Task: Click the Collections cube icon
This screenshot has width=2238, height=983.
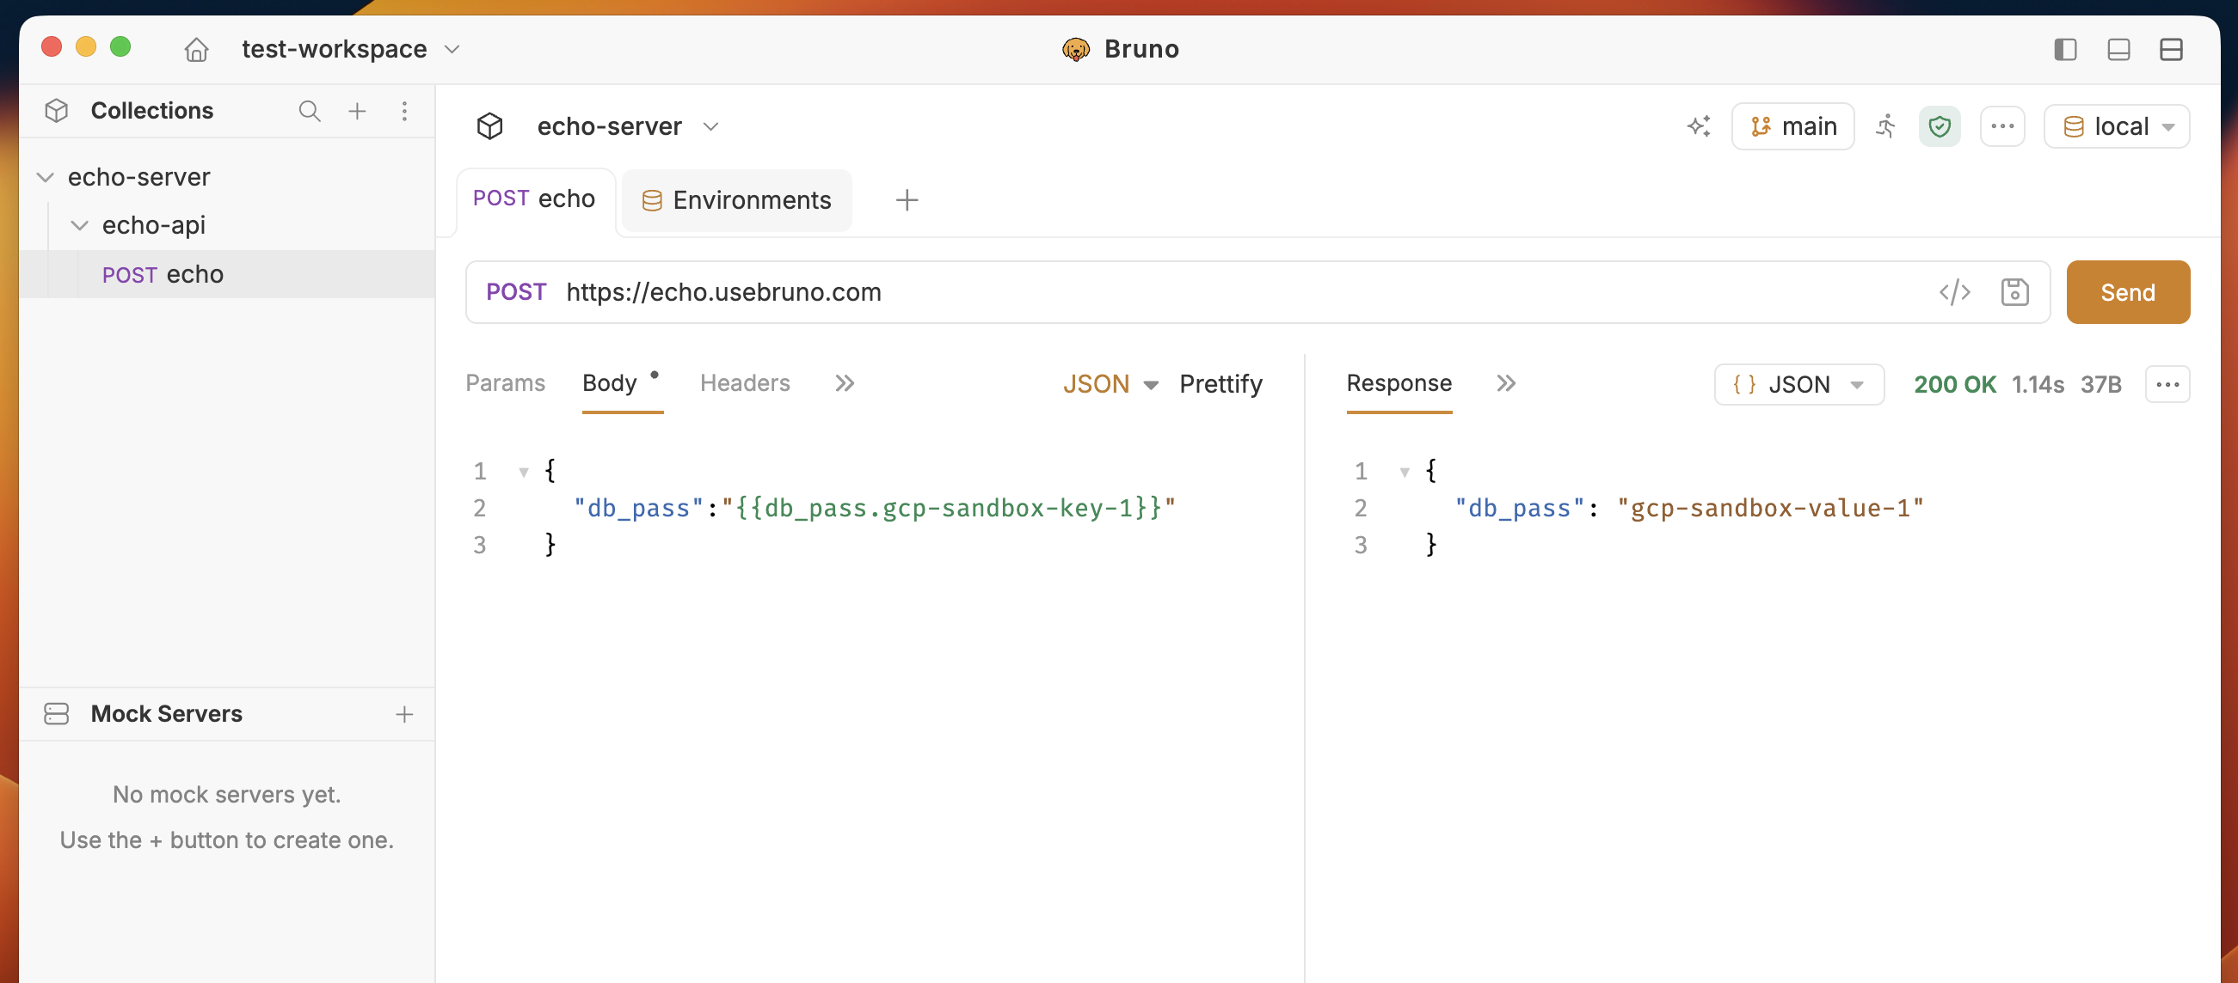Action: (57, 110)
